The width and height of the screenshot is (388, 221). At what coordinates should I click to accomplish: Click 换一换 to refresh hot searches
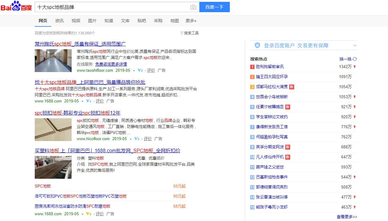point(345,59)
